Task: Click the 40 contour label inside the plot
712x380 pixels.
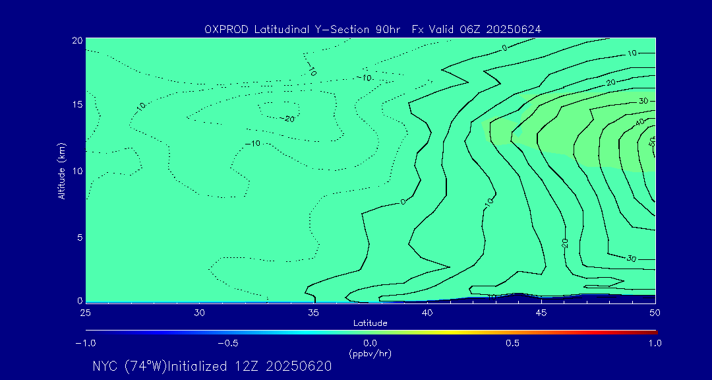Action: (x=641, y=122)
